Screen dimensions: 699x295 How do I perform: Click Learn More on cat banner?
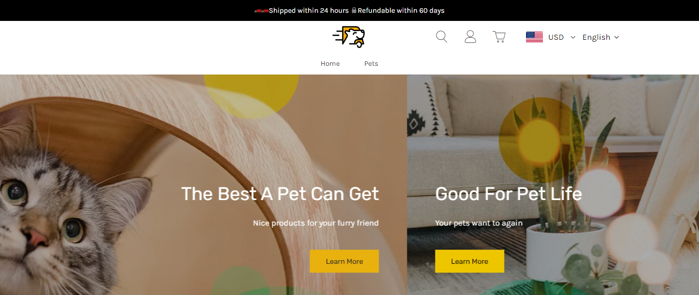coord(344,261)
